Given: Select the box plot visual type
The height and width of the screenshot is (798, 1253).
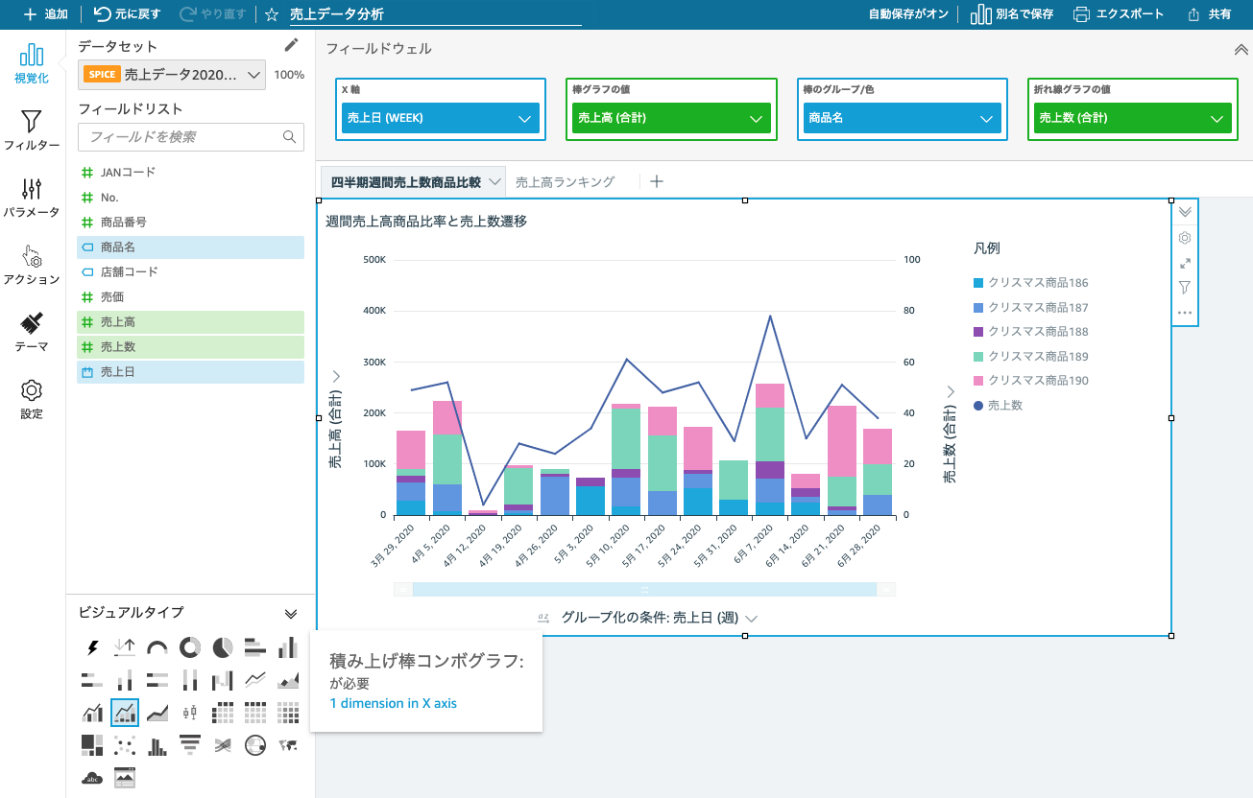Looking at the screenshot, I should coord(190,713).
